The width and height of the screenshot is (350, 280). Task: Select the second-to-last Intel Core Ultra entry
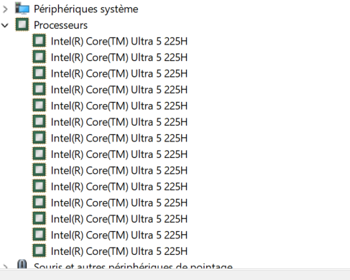(119, 235)
